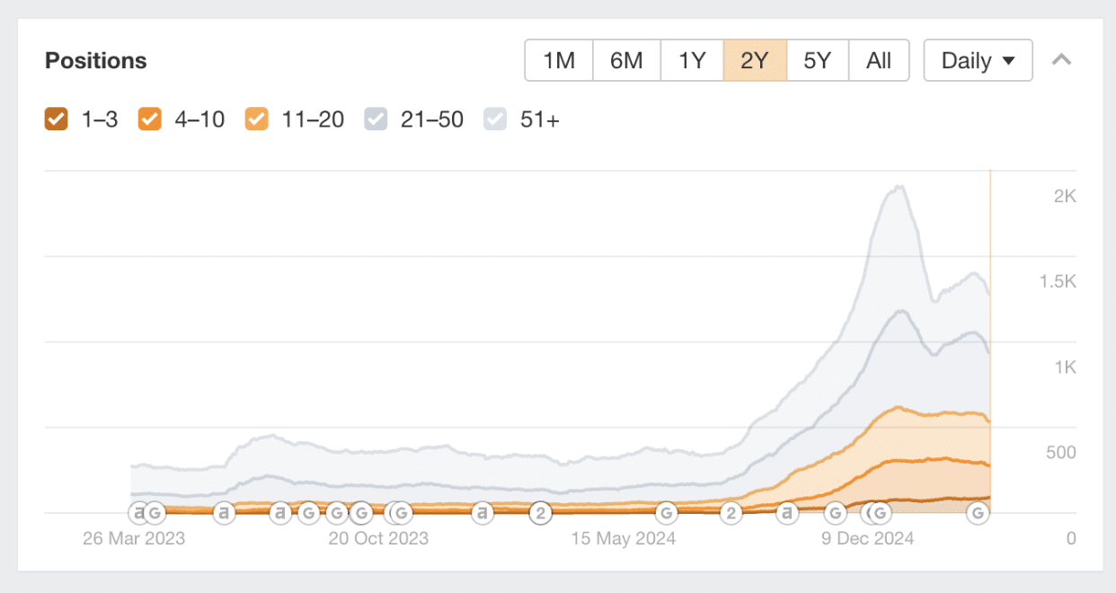Click the rightmost G update marker on the timeline

click(979, 513)
